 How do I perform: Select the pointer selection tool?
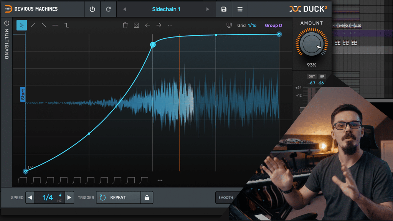tap(21, 25)
